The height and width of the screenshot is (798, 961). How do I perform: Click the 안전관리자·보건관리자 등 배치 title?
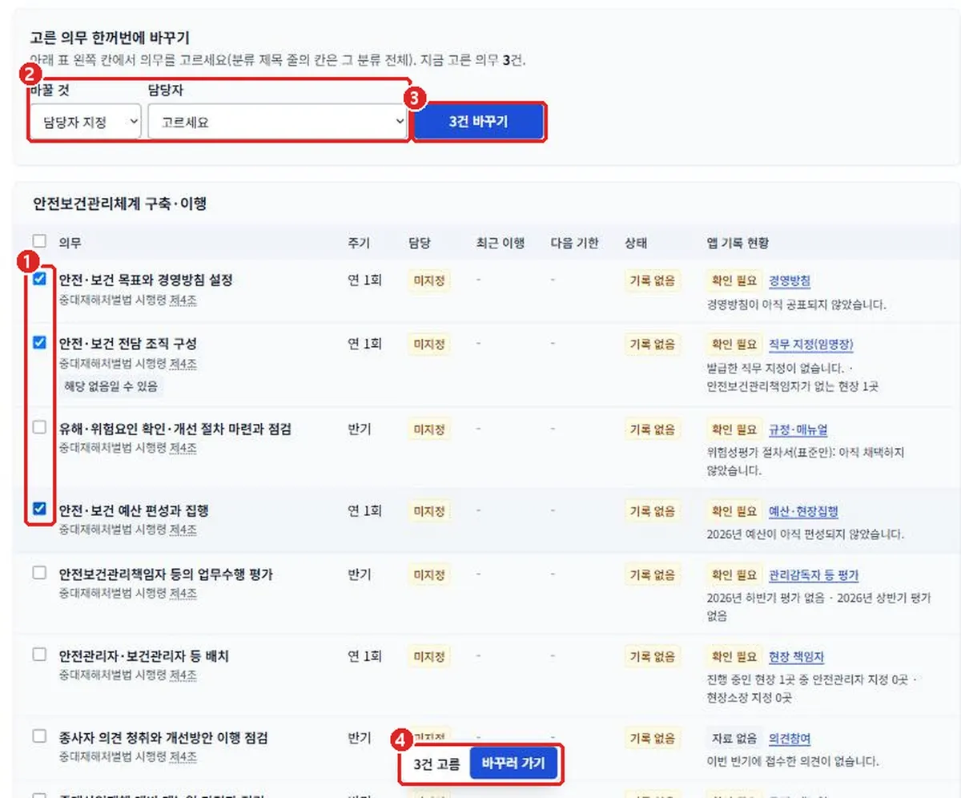pos(144,656)
